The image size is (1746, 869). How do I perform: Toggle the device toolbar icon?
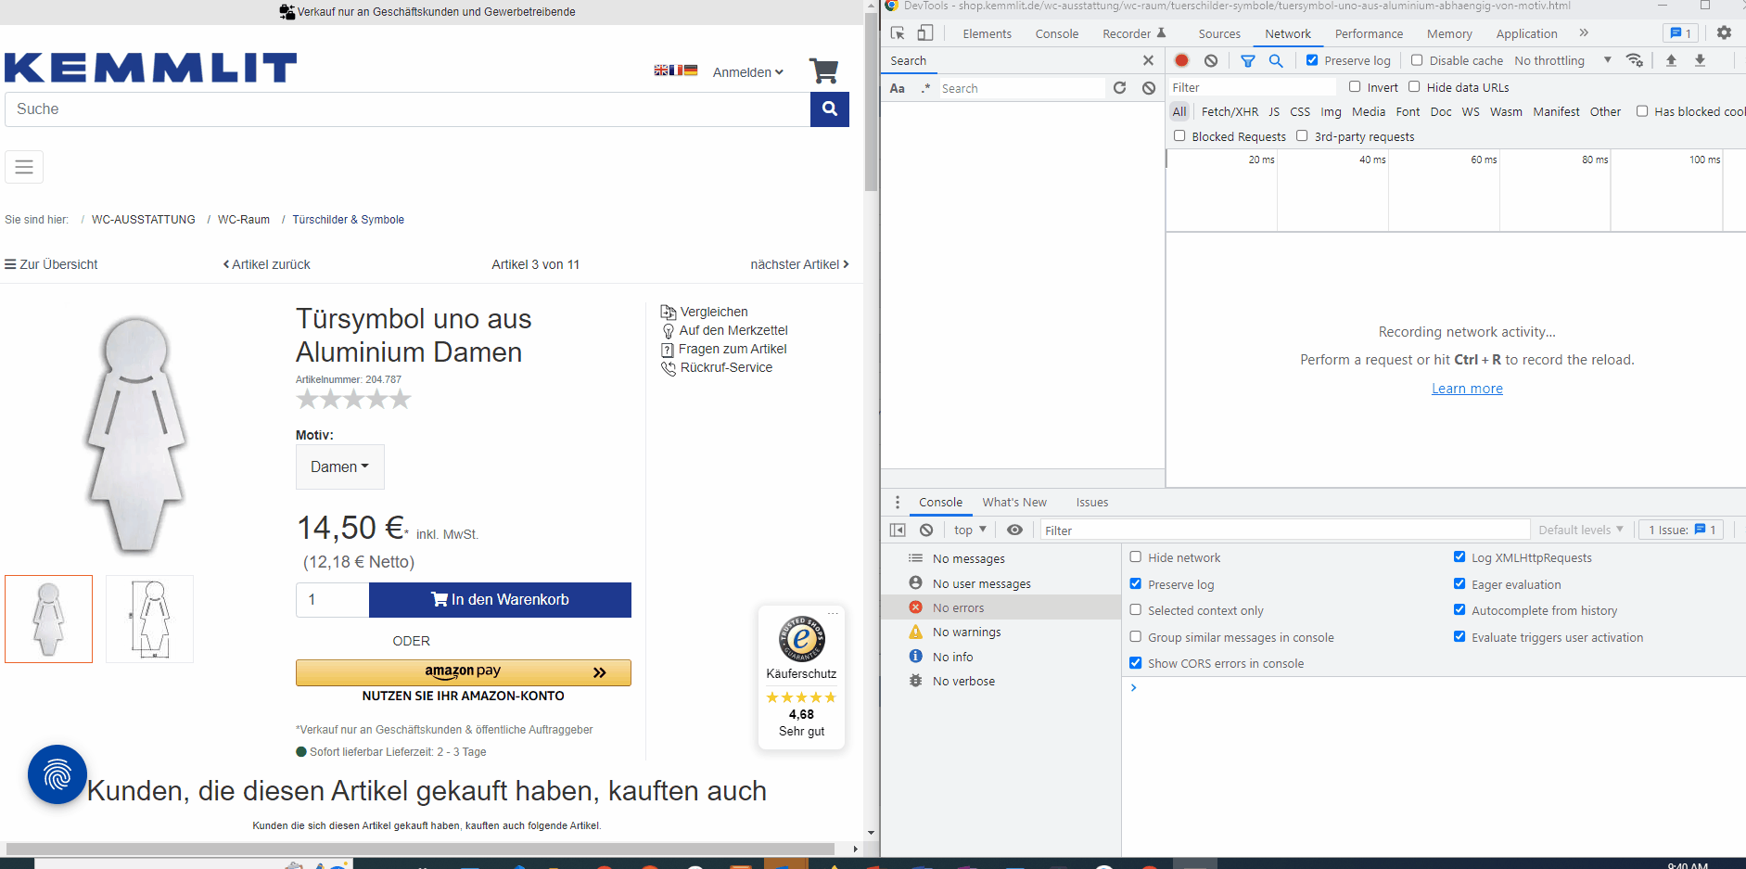coord(924,33)
